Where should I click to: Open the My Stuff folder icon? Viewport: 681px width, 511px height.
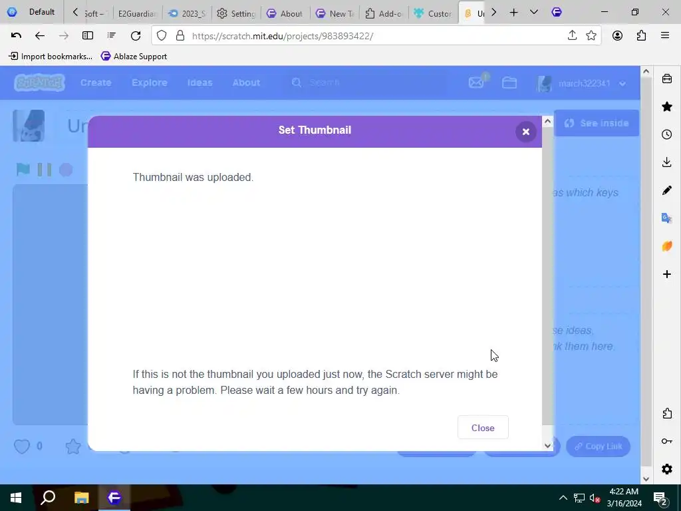point(509,83)
